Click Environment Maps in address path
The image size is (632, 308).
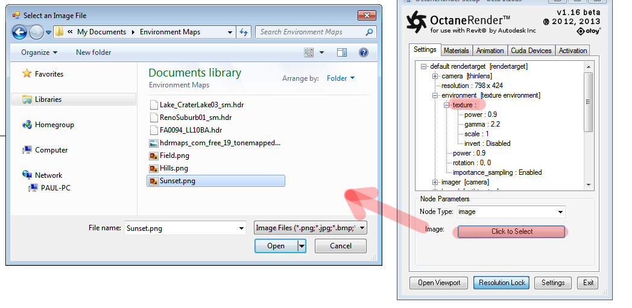pos(170,32)
